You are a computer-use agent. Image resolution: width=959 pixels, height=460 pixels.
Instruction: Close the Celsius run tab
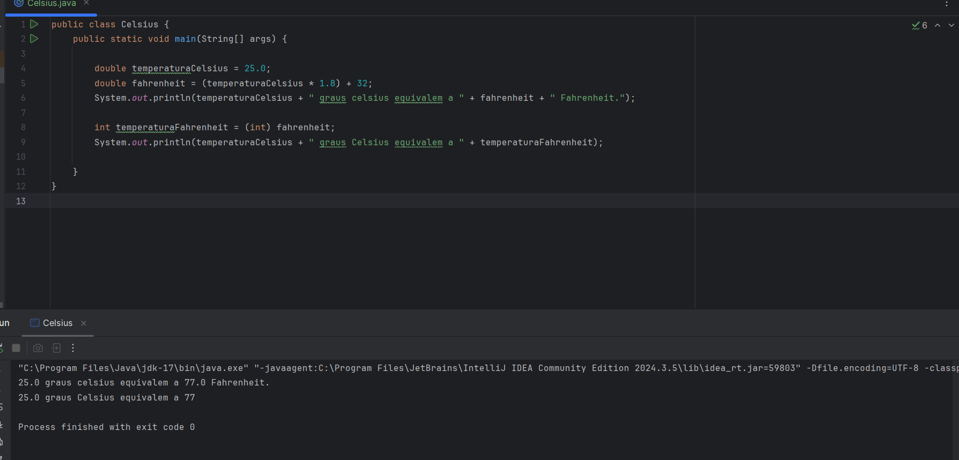[x=84, y=323]
